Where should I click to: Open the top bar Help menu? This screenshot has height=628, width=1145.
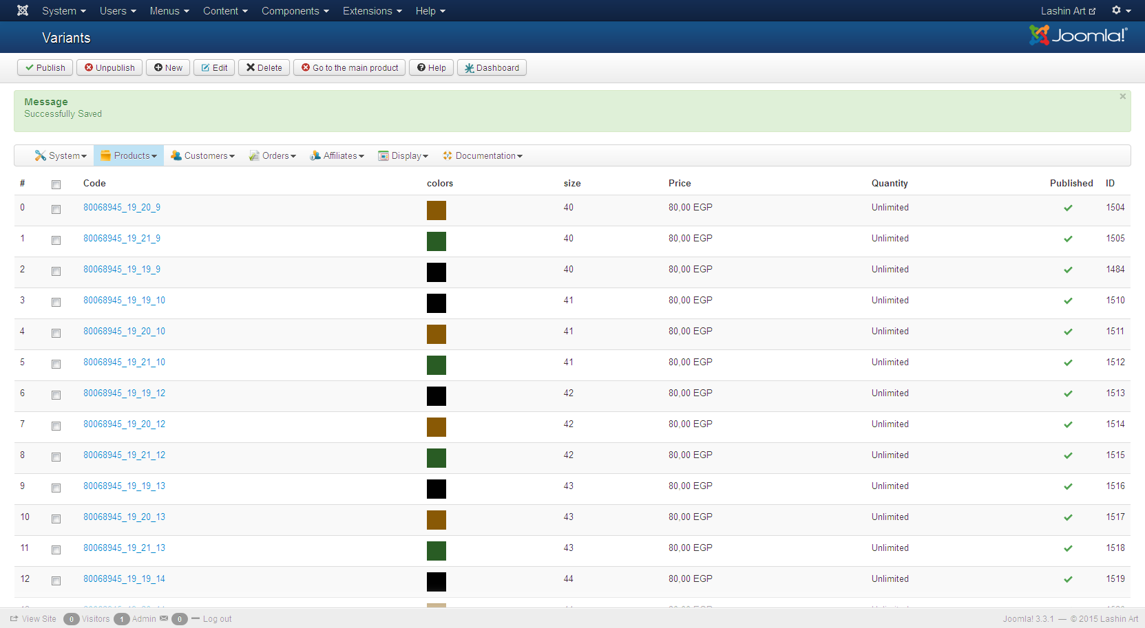430,11
